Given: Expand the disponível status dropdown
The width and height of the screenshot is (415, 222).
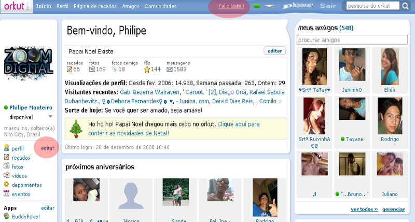Looking at the screenshot, I should click(50, 117).
